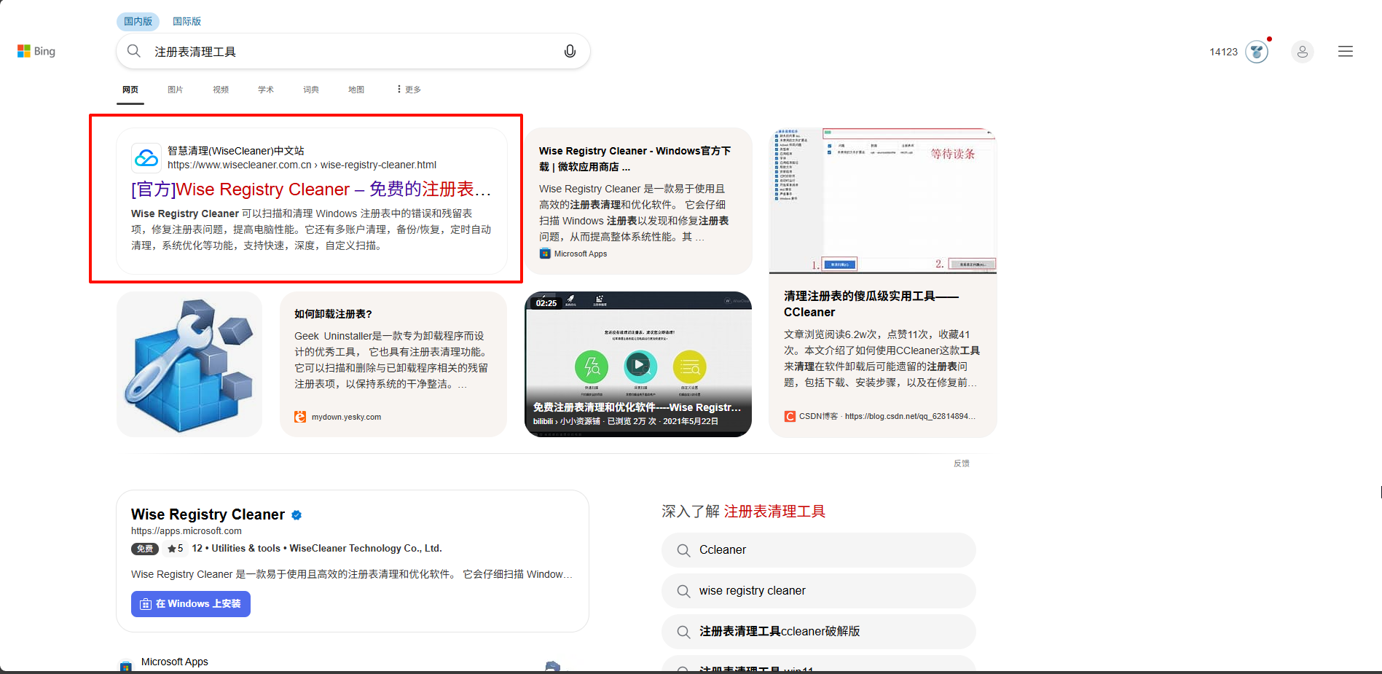
Task: Search suggestion Ccleaner
Action: [819, 550]
